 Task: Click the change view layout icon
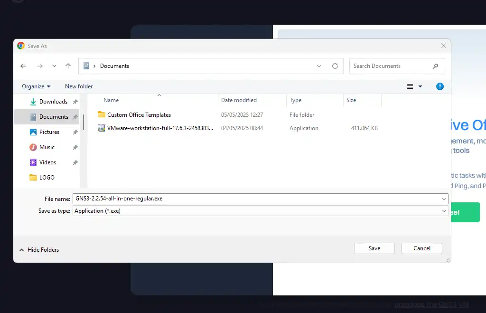click(410, 86)
